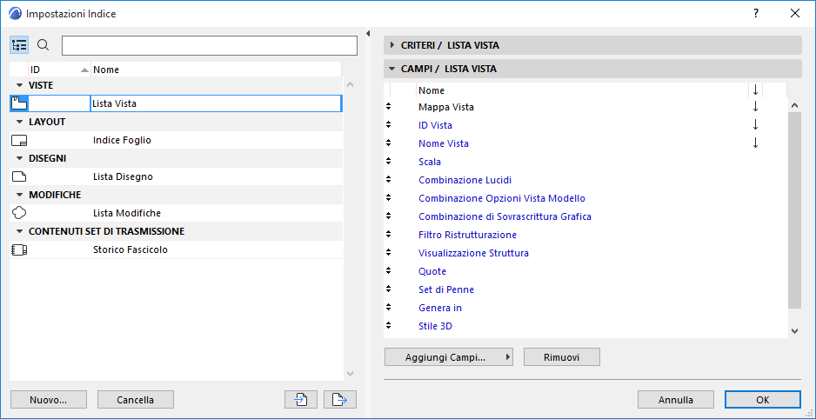Click the Nome header in fields list

click(582, 90)
